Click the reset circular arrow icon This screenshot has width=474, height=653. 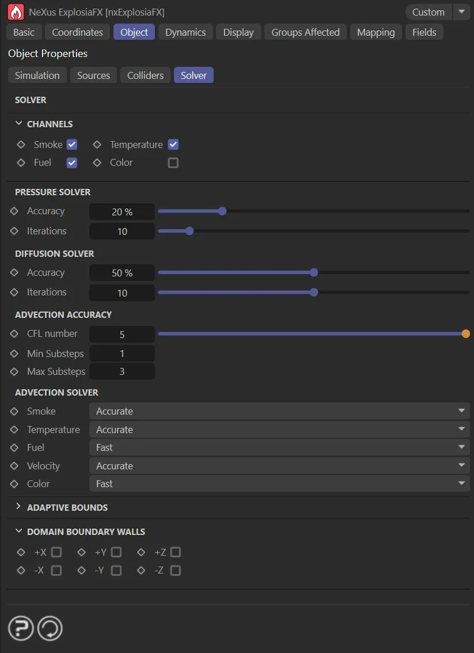(50, 628)
